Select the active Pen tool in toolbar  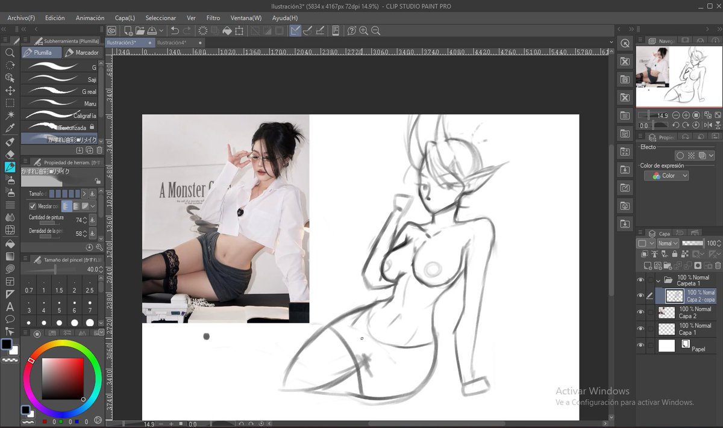[10, 167]
